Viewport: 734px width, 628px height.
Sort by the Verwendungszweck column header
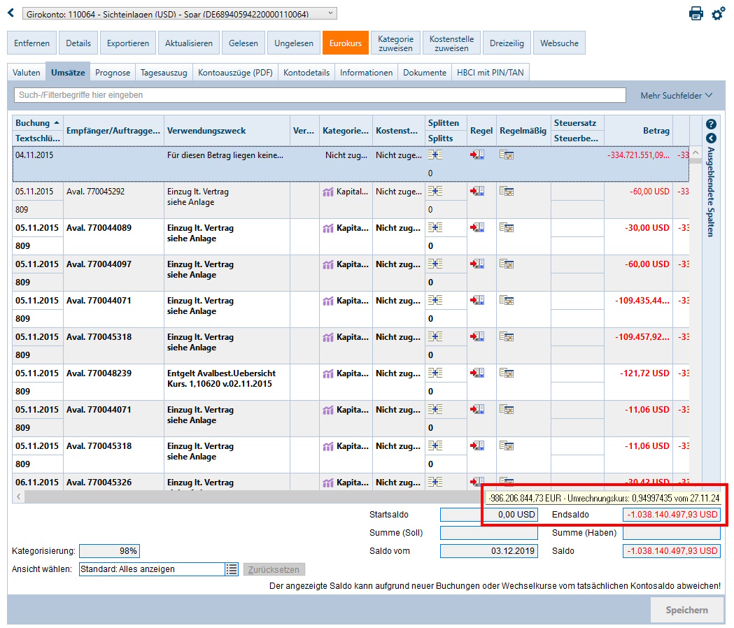click(x=227, y=131)
